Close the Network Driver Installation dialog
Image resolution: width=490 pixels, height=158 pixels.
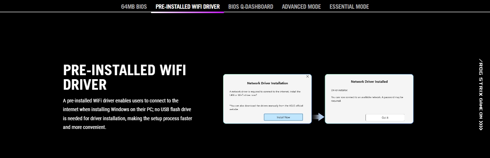(x=308, y=77)
